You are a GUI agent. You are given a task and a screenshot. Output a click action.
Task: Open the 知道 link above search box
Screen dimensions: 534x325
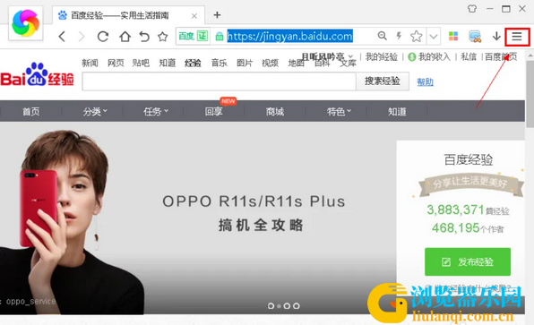[x=168, y=63]
